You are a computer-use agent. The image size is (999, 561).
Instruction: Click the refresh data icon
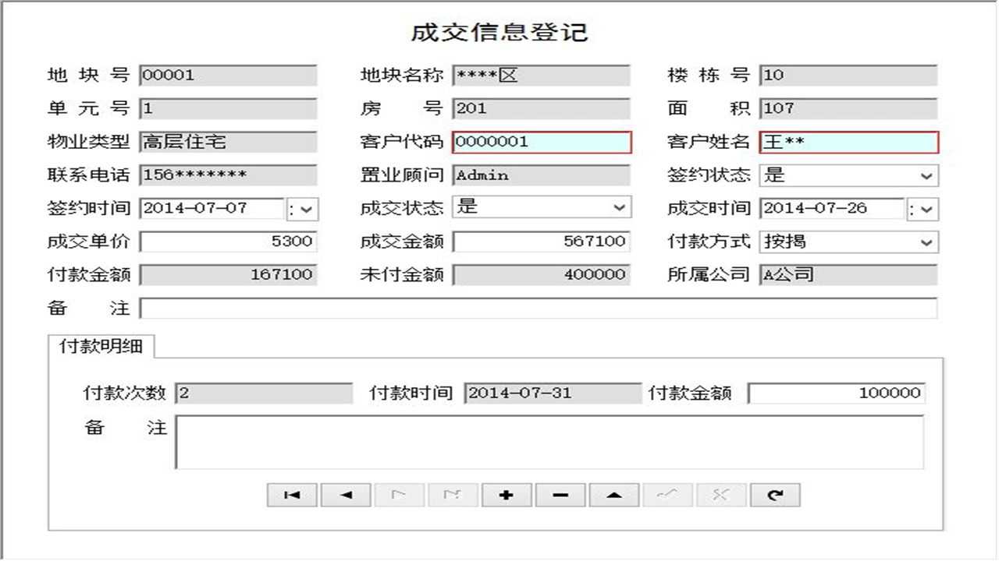click(x=775, y=494)
